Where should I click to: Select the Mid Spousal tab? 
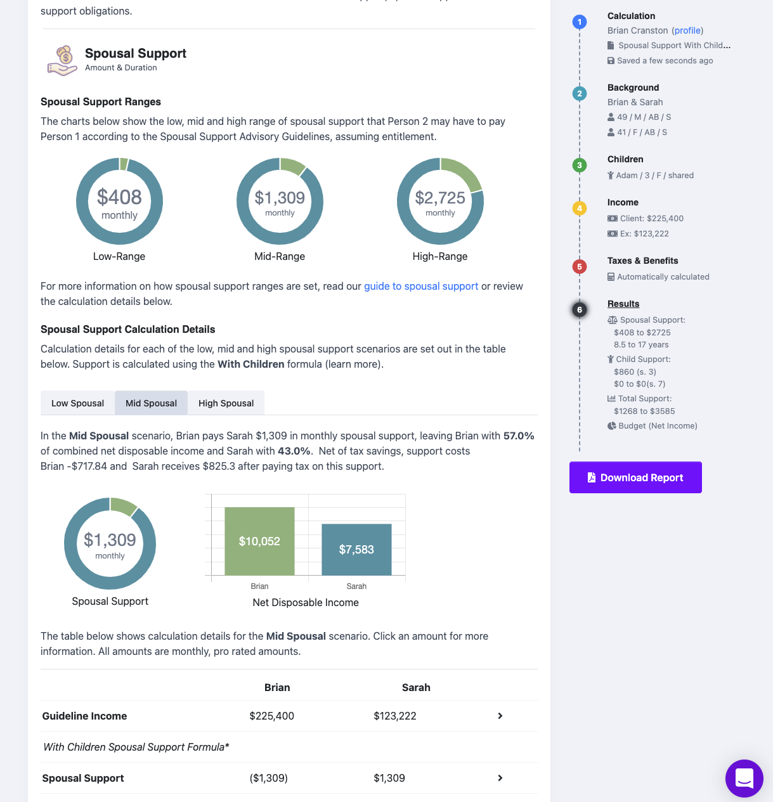coord(151,403)
